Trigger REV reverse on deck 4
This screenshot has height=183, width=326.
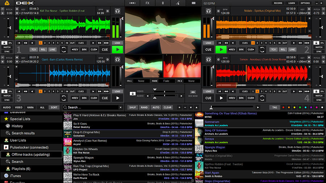232,98
